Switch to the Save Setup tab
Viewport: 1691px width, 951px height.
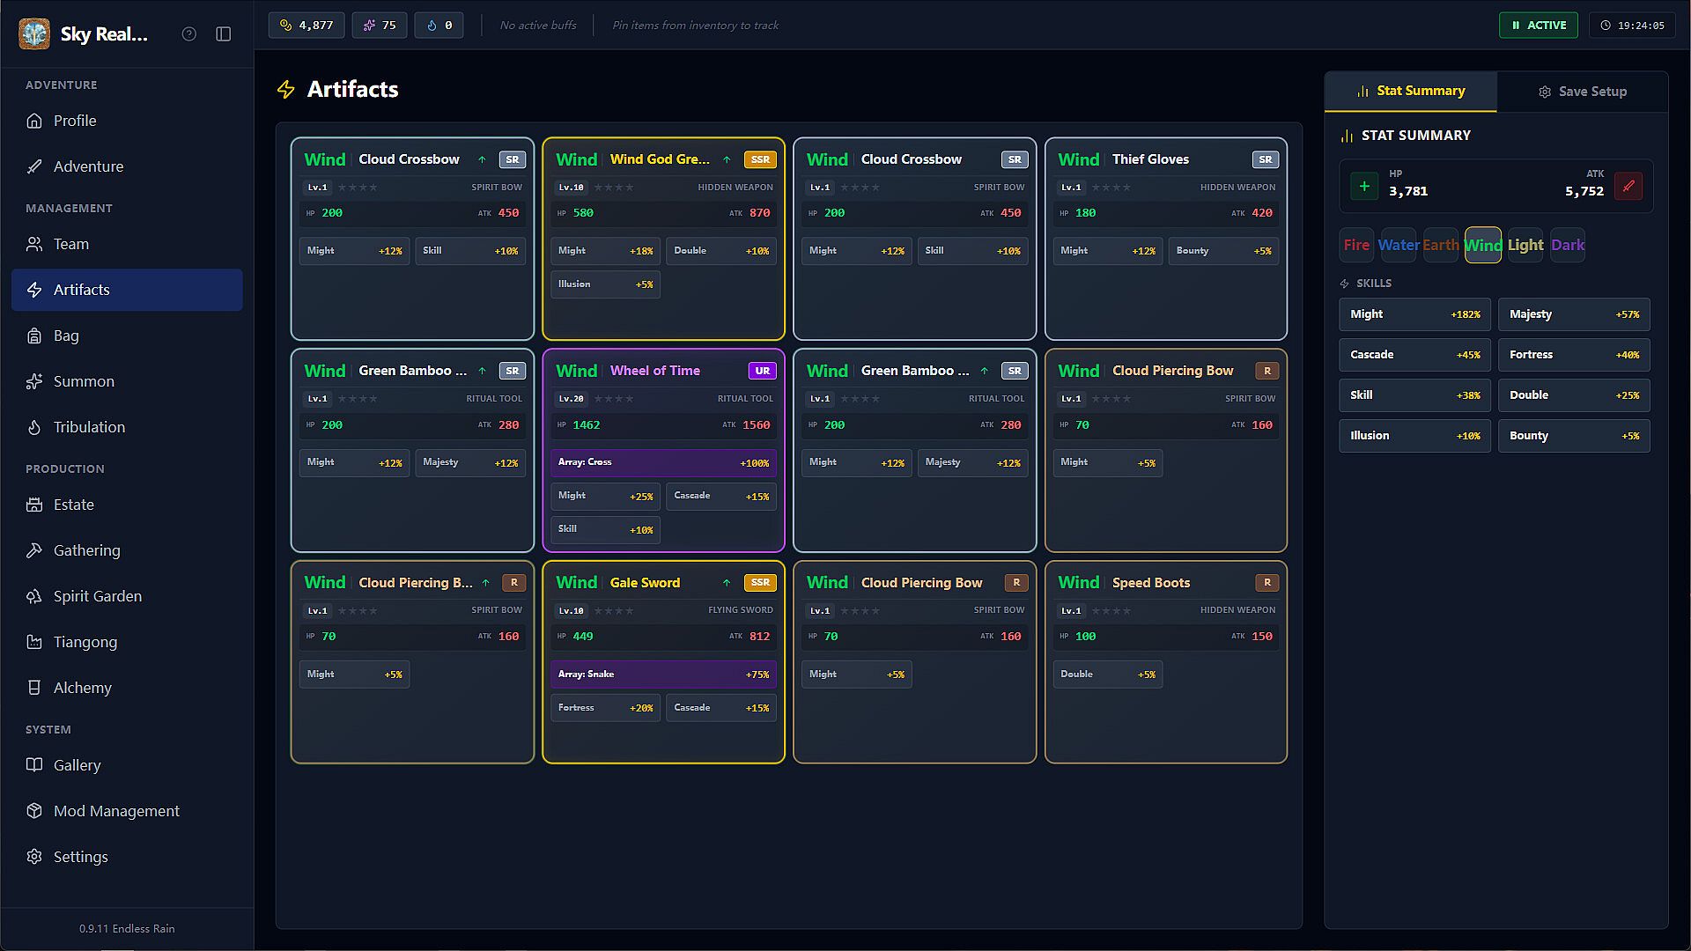coord(1582,92)
